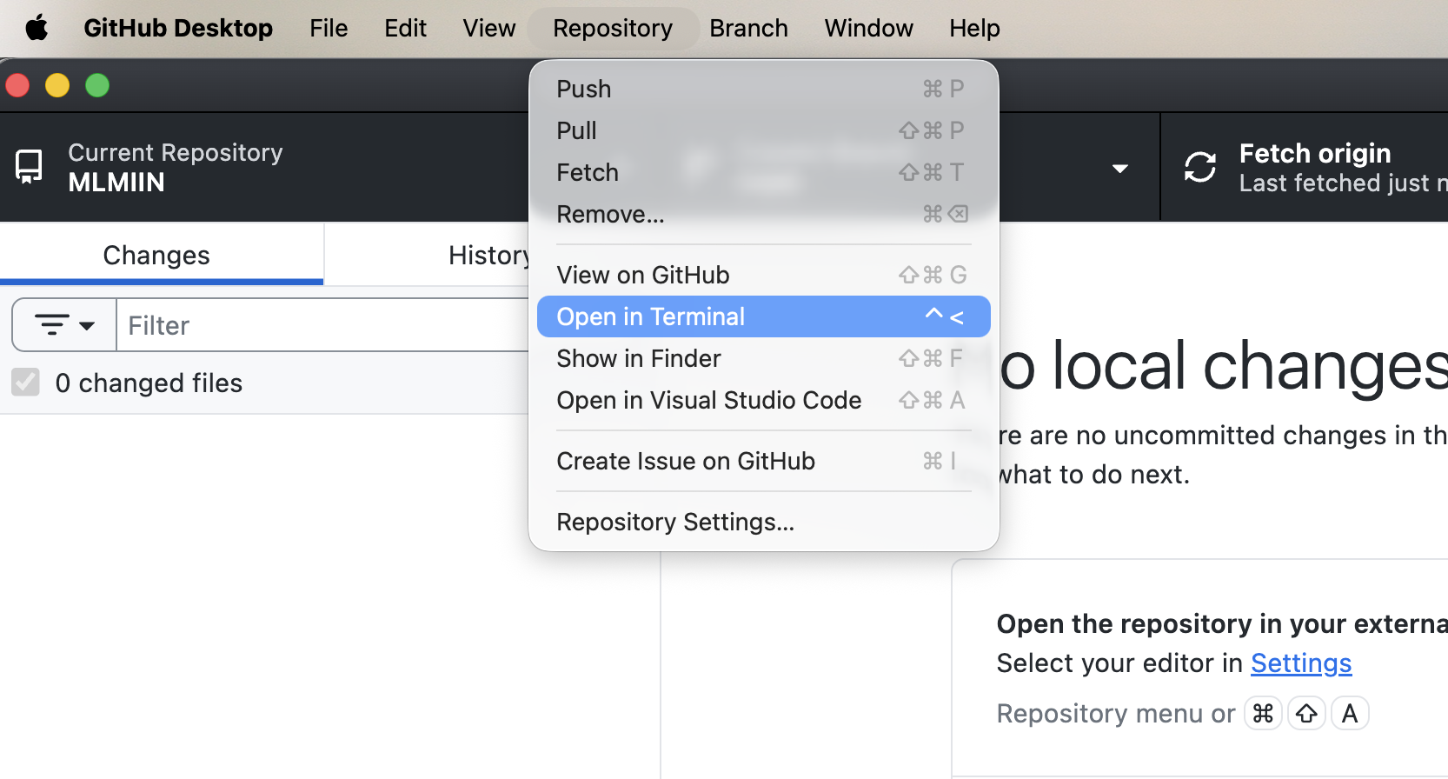
Task: Switch to the Changes tab
Action: [156, 255]
